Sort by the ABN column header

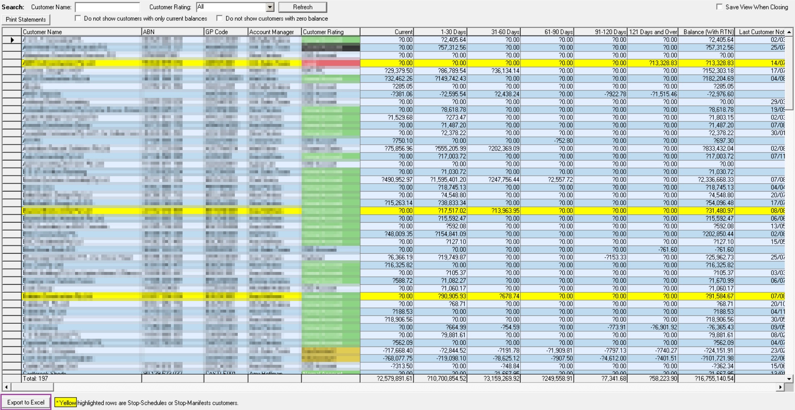click(x=172, y=32)
